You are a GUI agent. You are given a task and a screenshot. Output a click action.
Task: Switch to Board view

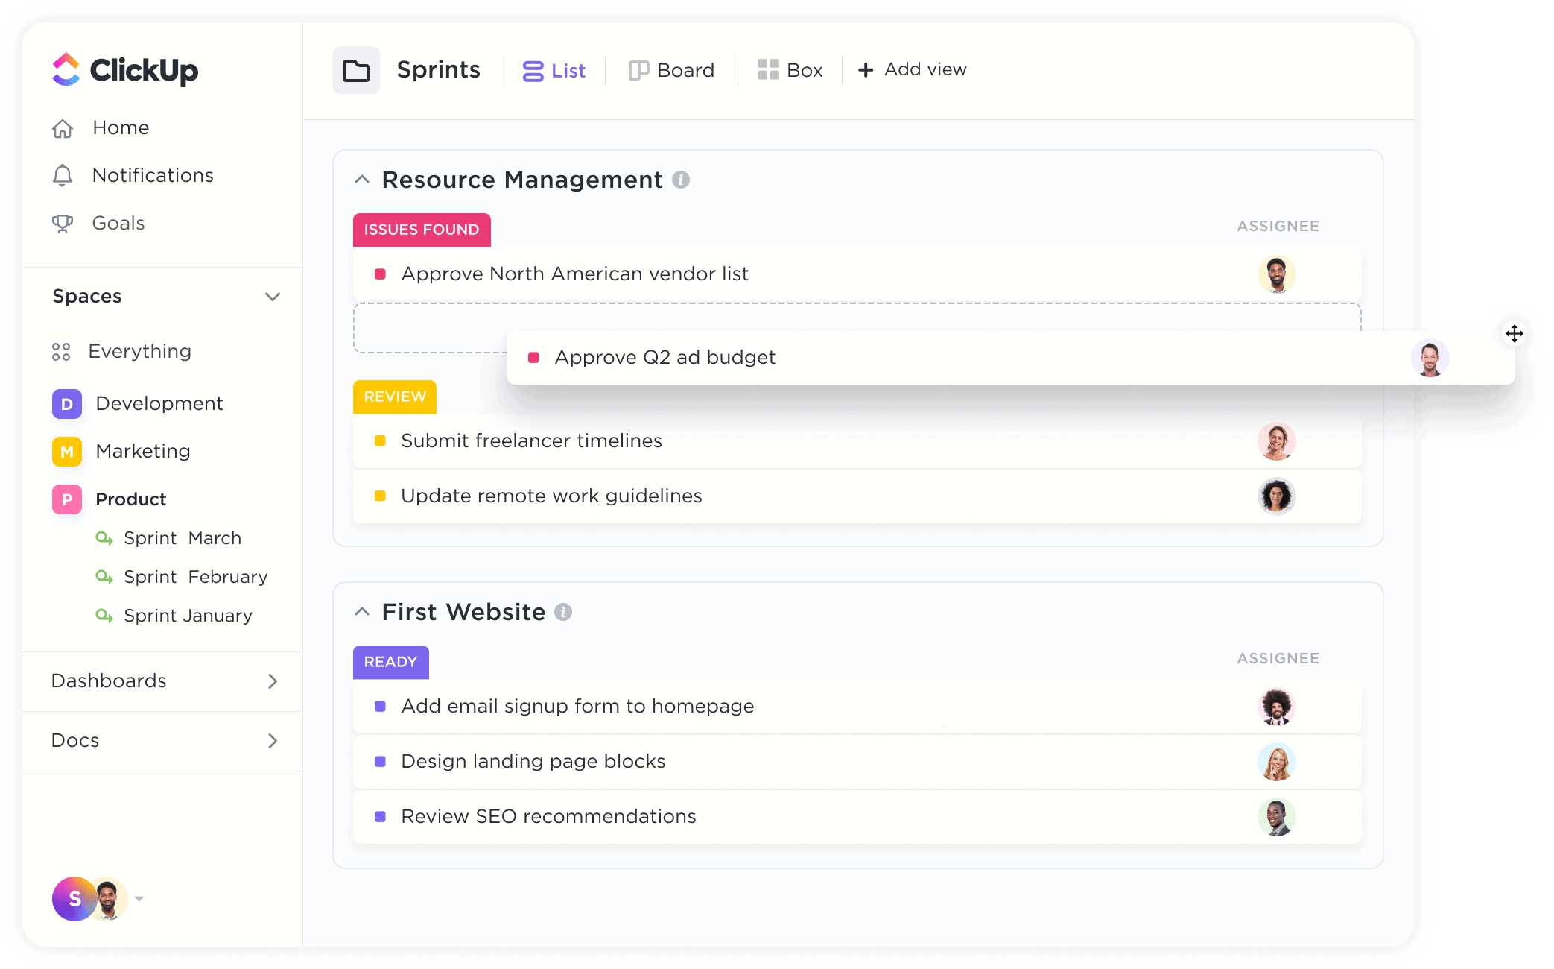click(670, 69)
